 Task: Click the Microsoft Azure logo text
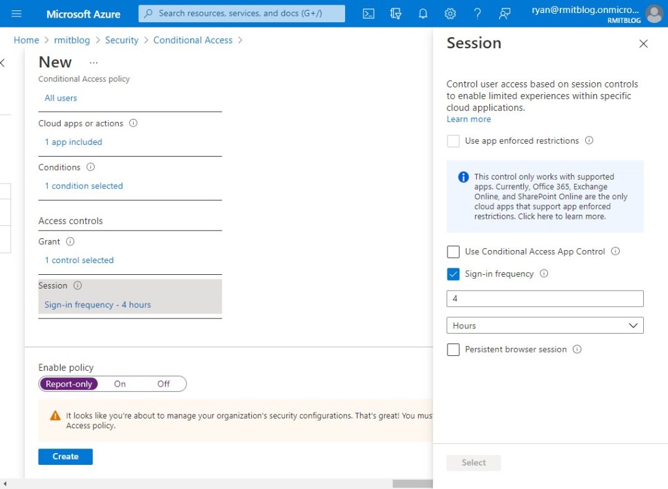tap(83, 14)
